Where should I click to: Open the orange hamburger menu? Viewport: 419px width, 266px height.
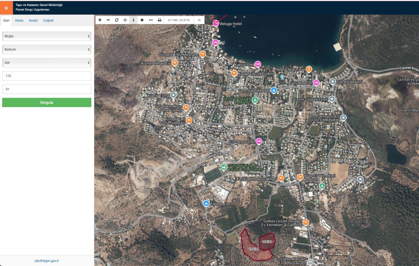6,8
